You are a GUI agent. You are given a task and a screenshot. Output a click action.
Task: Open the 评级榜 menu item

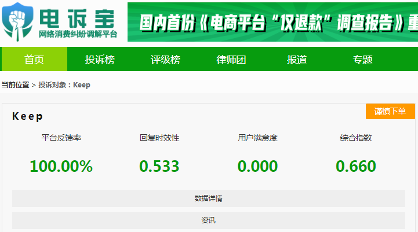[x=165, y=60]
